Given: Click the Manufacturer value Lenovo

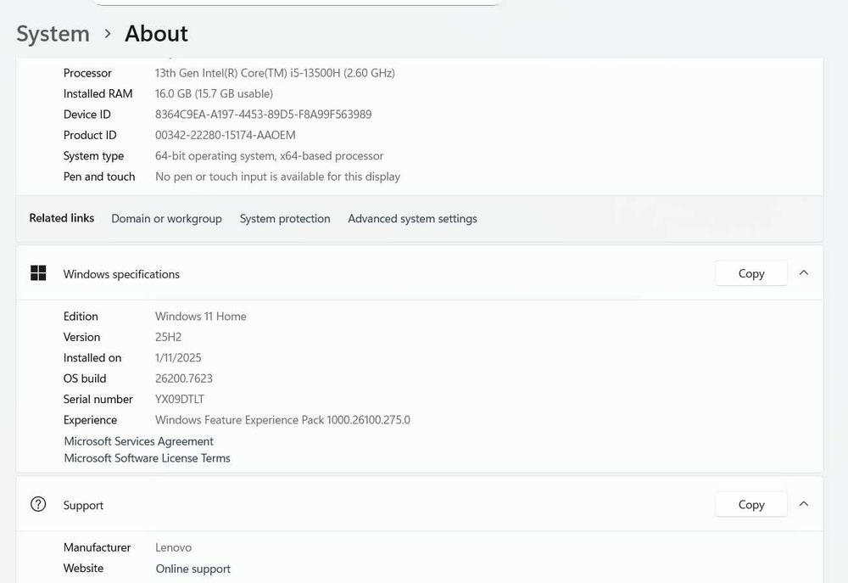Looking at the screenshot, I should click(174, 547).
